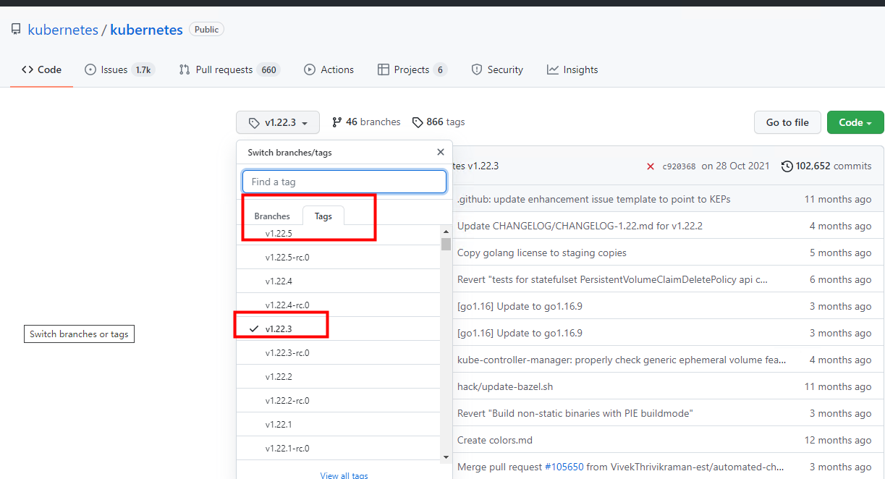Click 'on 28 Oct 2021' commit date
This screenshot has height=479, width=885.
(736, 166)
